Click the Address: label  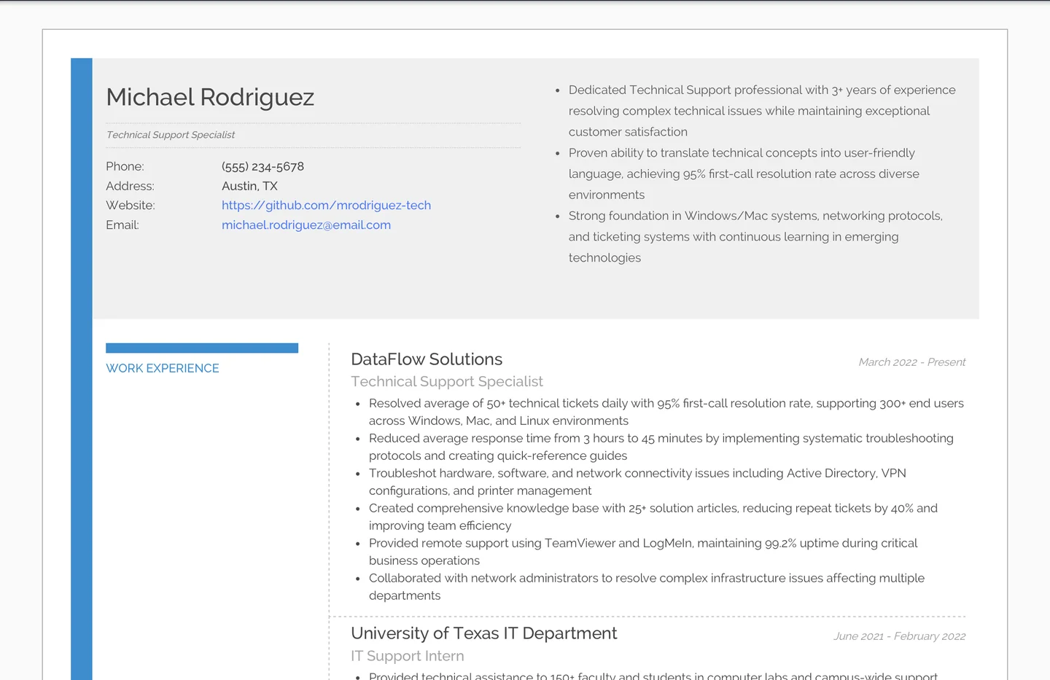(130, 186)
